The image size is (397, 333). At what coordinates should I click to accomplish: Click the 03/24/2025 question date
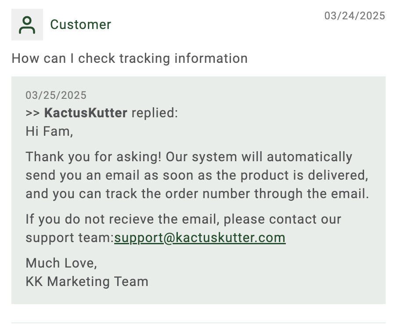[x=355, y=16]
